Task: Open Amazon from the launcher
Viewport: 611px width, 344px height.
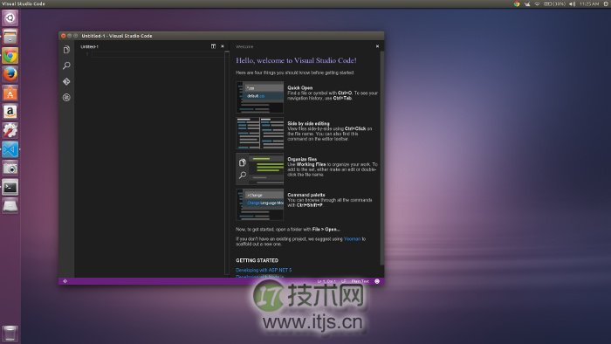Action: click(x=10, y=112)
